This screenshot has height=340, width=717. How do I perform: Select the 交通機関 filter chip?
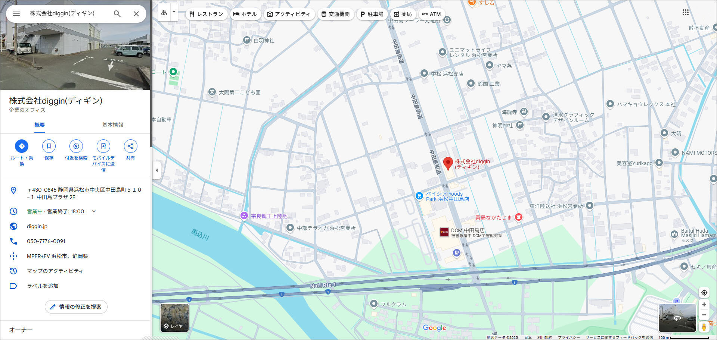pyautogui.click(x=335, y=14)
